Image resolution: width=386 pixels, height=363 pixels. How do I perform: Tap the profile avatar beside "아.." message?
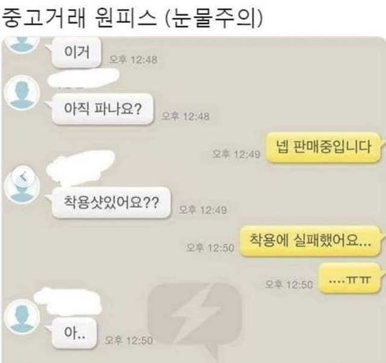pyautogui.click(x=22, y=317)
